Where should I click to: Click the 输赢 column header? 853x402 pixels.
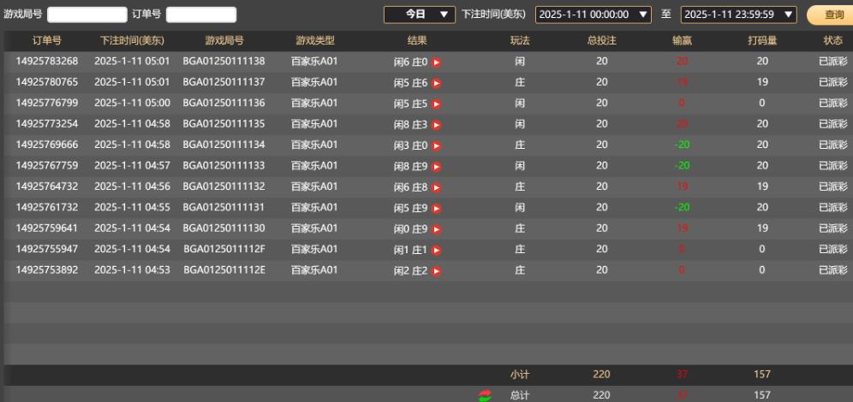[x=683, y=41]
